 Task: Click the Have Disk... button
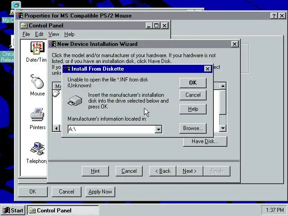click(205, 141)
